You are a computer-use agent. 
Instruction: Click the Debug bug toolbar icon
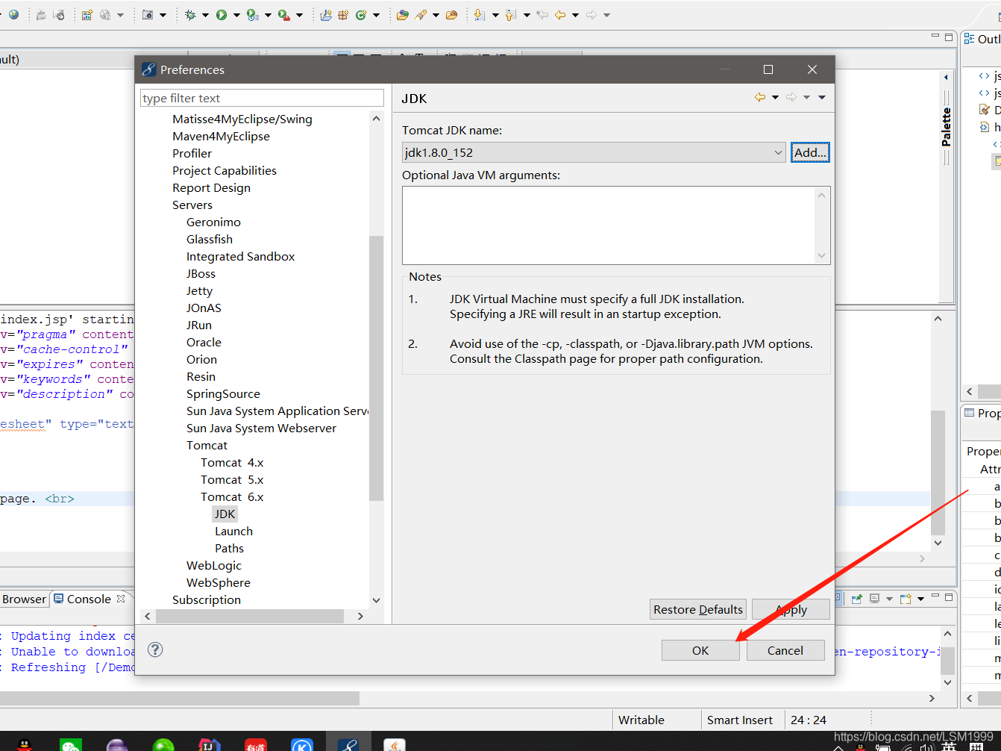[190, 15]
